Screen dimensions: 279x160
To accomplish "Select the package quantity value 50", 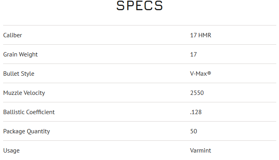I will click(x=193, y=131).
